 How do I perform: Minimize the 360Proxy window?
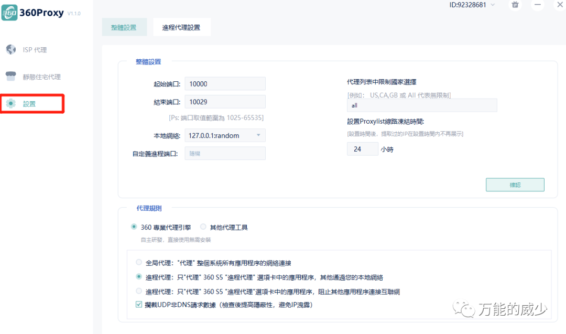(x=538, y=5)
